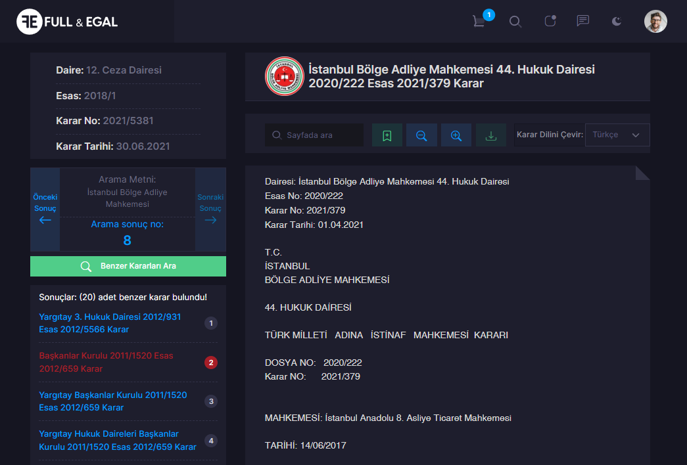This screenshot has height=465, width=687.
Task: Open Yargıtay Hukuk Daireleri Başkanlar Kurulu result
Action: (118, 440)
